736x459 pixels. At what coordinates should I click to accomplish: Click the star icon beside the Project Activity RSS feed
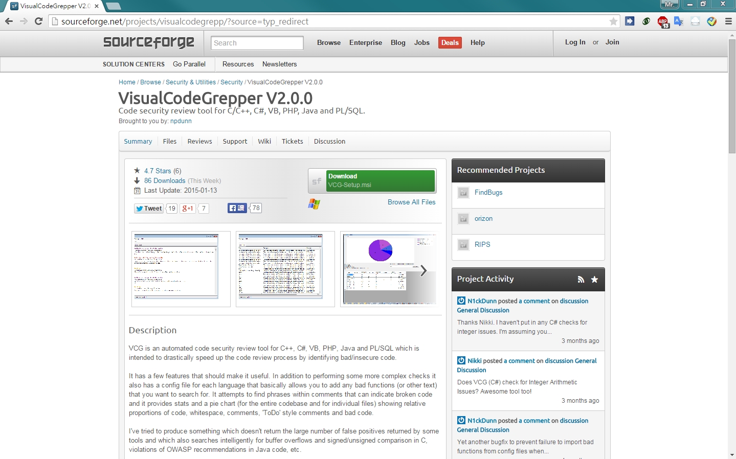pos(594,280)
